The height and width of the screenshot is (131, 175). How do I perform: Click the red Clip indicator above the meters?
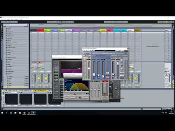[105, 82]
